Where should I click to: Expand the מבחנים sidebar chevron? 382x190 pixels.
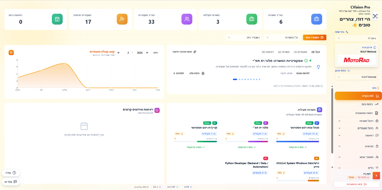pos(339,146)
